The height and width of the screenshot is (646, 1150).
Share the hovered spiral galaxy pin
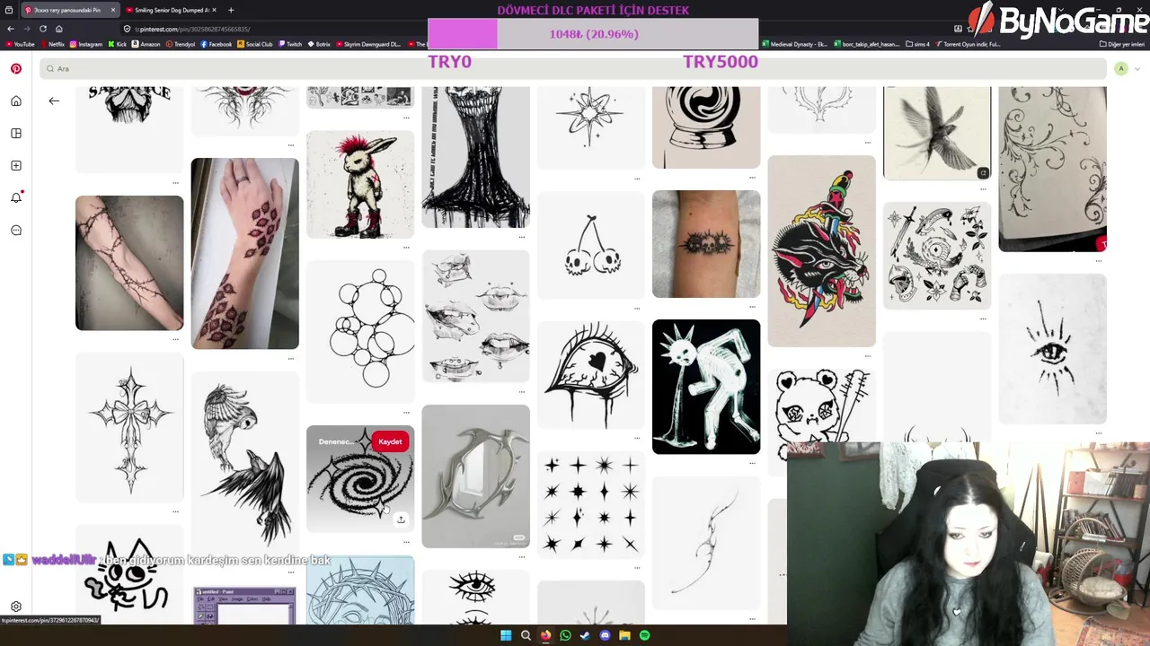click(x=401, y=519)
